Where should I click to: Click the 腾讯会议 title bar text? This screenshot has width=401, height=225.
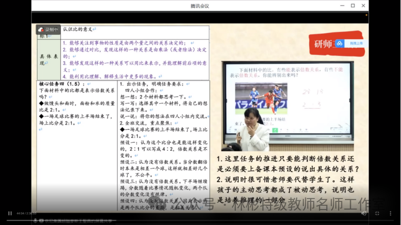point(200,5)
